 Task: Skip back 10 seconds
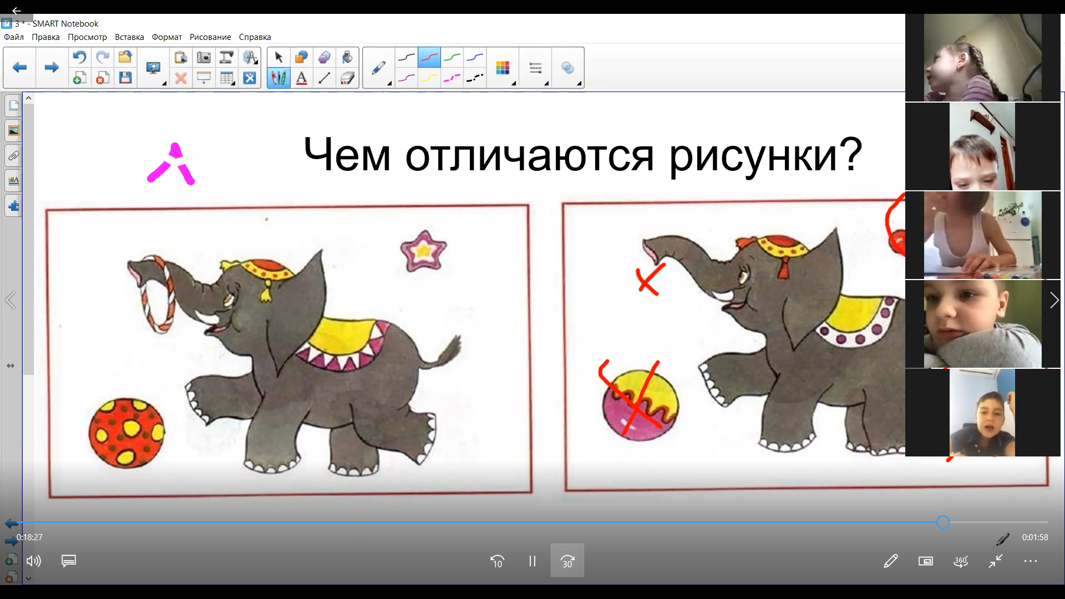(497, 561)
